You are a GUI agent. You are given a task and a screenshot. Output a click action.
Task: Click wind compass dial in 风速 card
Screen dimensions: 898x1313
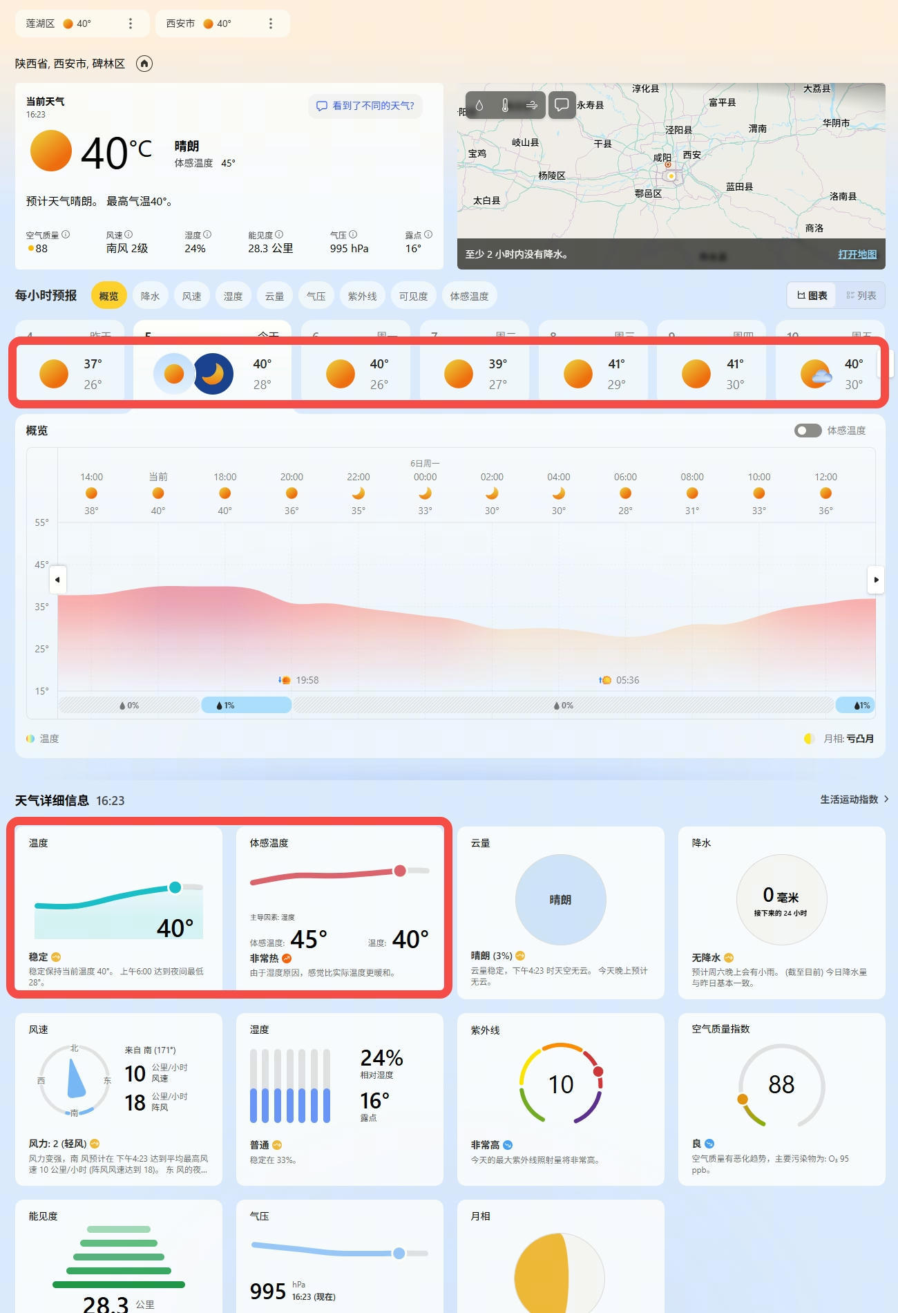[75, 1080]
